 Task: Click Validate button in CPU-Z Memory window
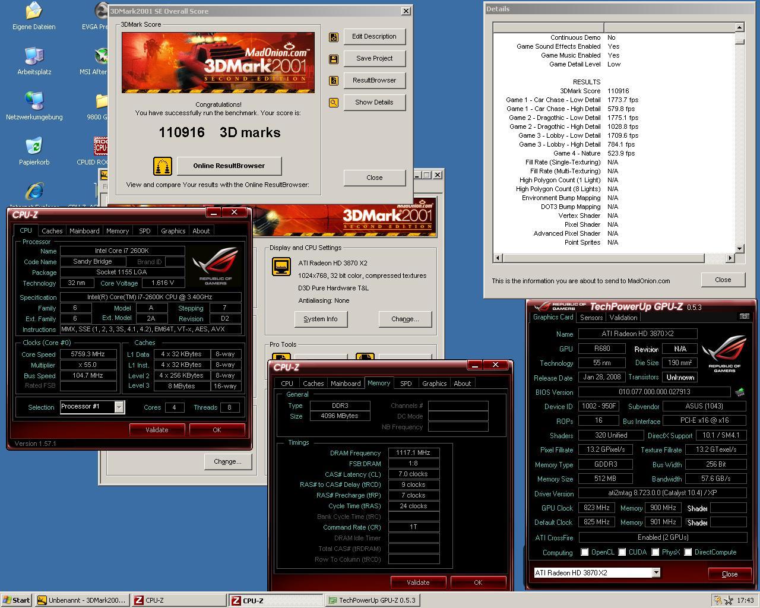click(x=418, y=582)
